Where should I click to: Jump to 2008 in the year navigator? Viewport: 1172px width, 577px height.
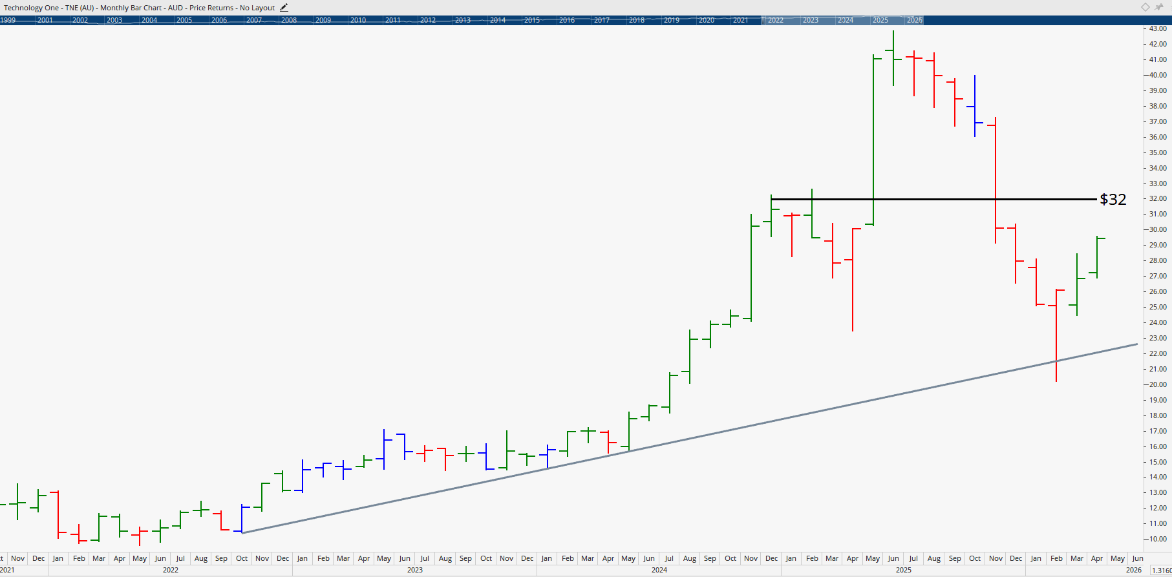tap(289, 20)
